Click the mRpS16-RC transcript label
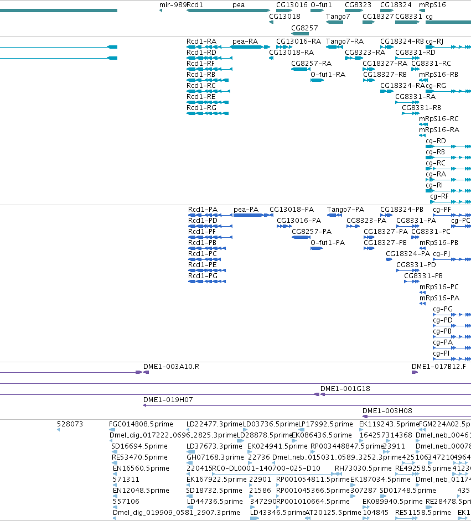The height and width of the screenshot is (521, 471). [439, 118]
